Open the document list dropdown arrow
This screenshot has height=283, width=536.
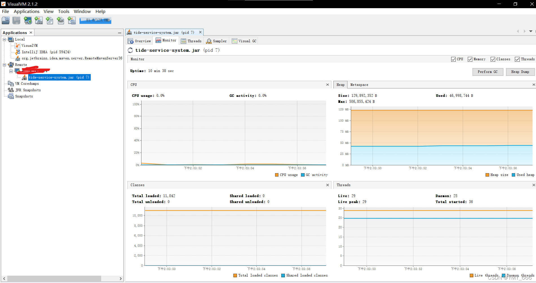(531, 31)
